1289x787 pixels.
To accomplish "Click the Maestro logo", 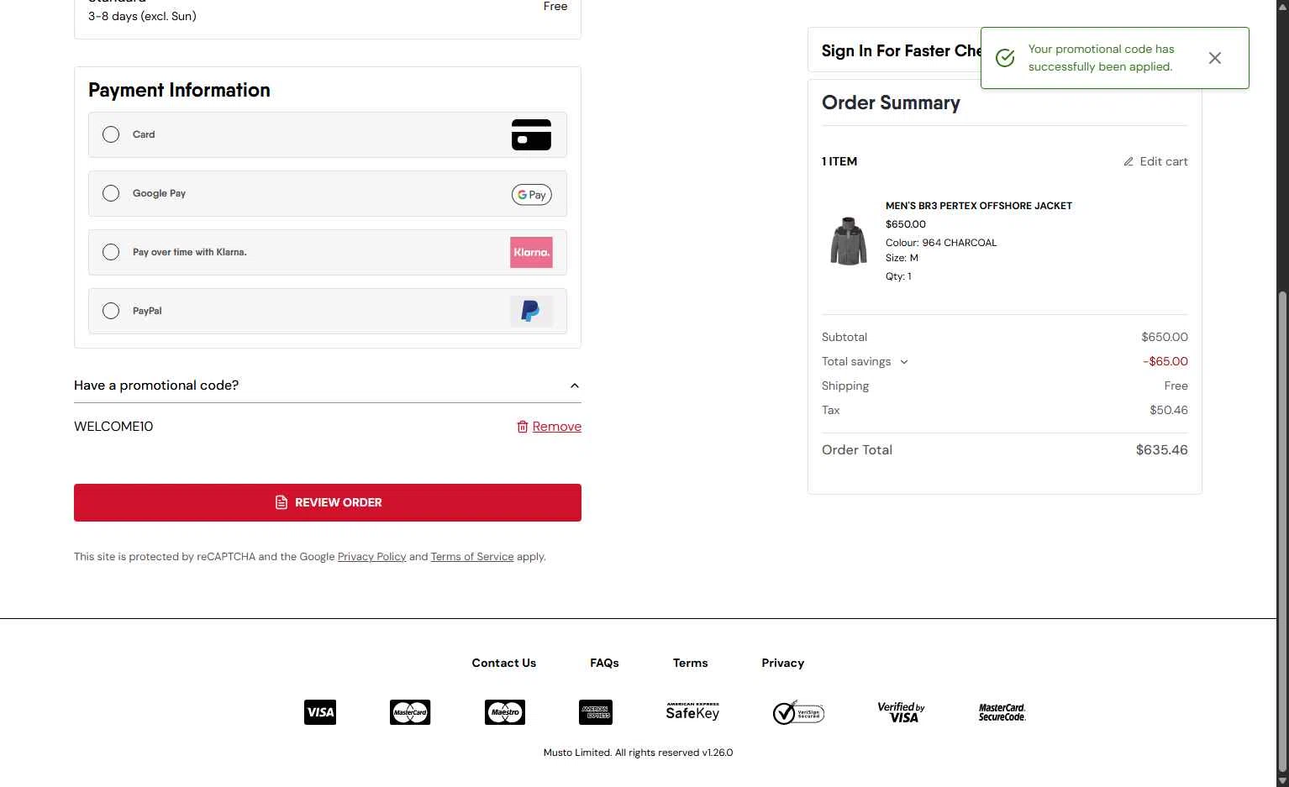I will pyautogui.click(x=505, y=712).
